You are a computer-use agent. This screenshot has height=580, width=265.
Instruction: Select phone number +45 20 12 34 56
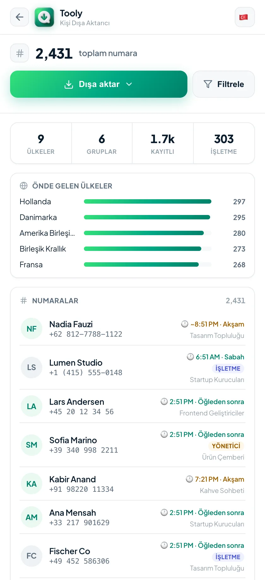pos(81,412)
